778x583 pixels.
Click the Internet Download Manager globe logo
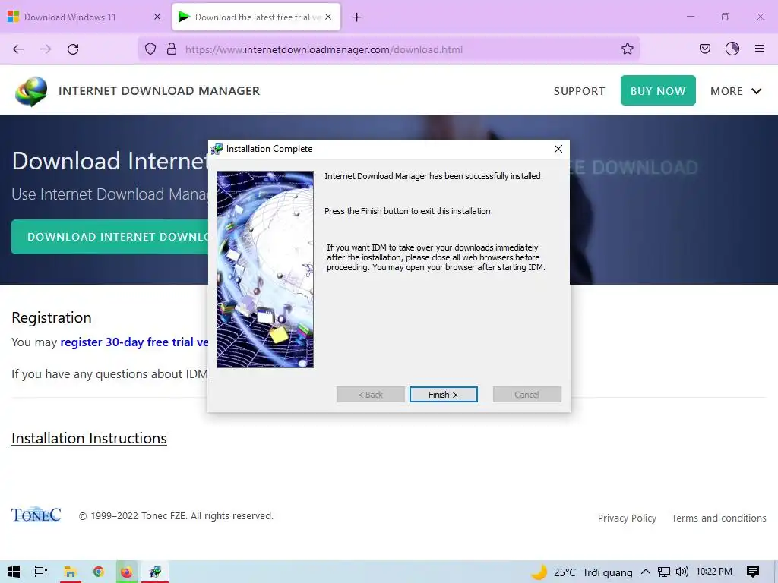click(x=31, y=91)
